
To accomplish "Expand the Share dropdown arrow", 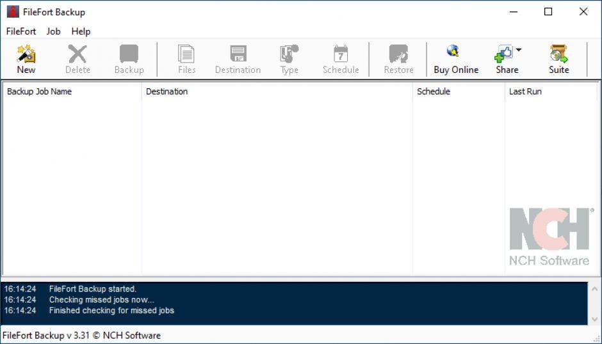I will 519,50.
